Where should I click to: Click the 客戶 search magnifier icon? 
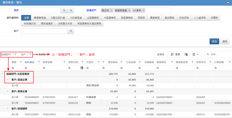pyautogui.click(x=71, y=31)
